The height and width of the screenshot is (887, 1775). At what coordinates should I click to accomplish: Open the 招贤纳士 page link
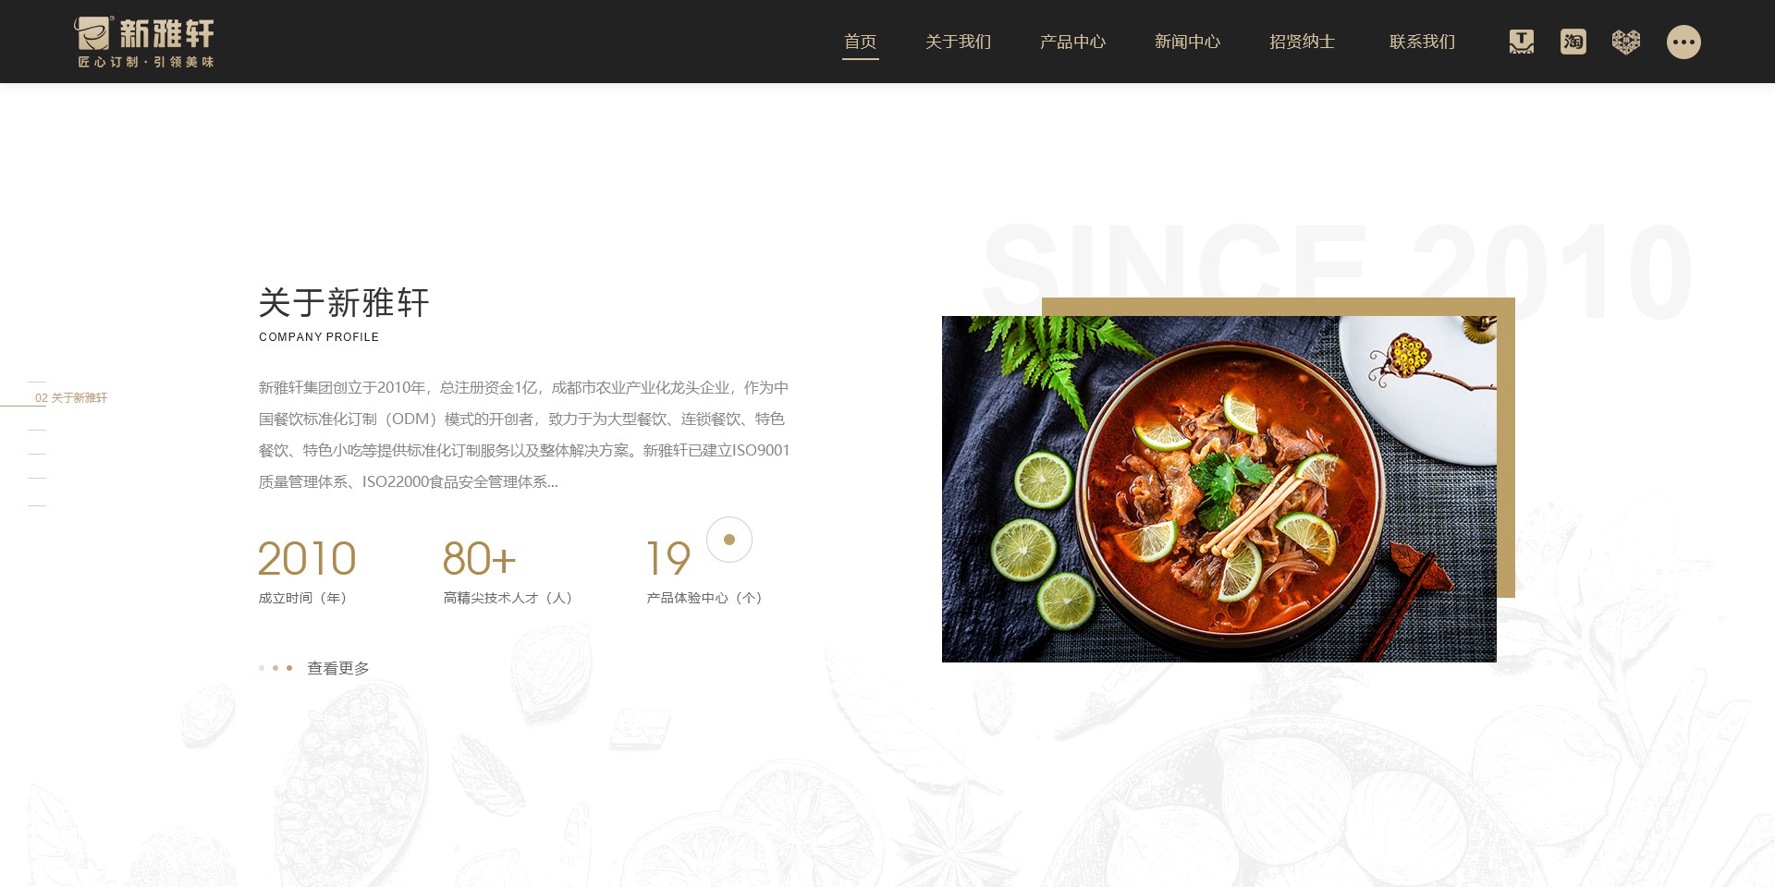[1302, 42]
